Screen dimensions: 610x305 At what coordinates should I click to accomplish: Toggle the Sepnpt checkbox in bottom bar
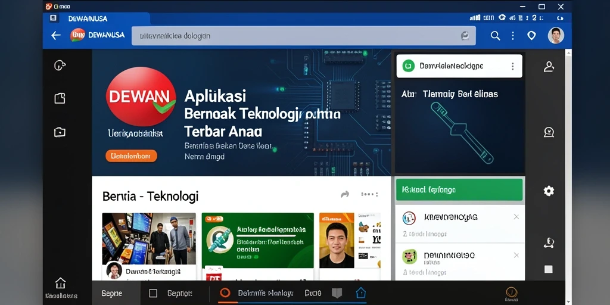[x=153, y=293]
